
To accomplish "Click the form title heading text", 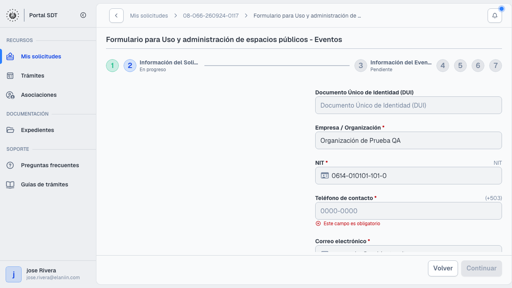I will coord(224,40).
